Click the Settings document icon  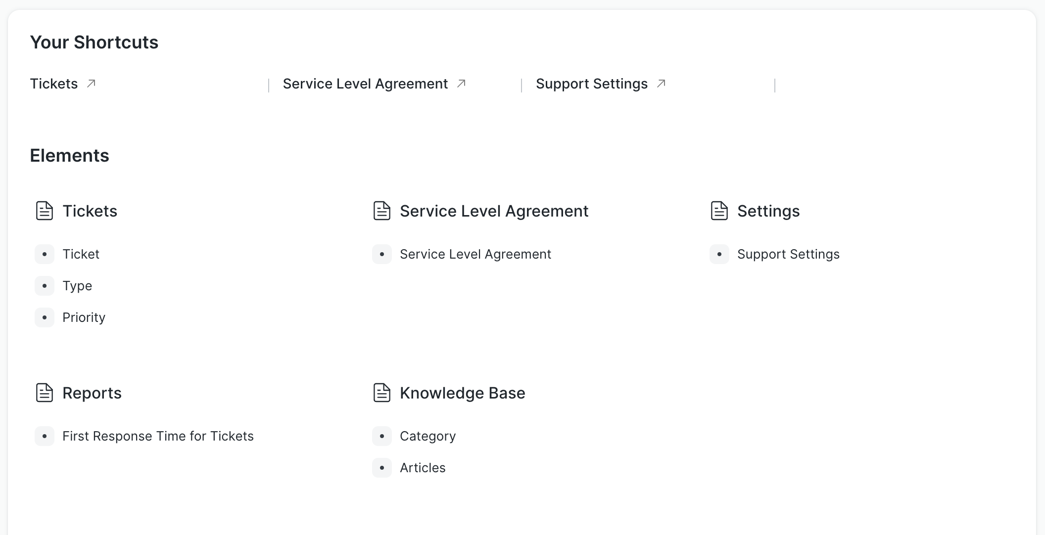coord(719,211)
